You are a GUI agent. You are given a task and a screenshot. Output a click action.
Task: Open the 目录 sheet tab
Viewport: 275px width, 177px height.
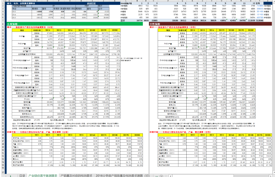(22, 175)
